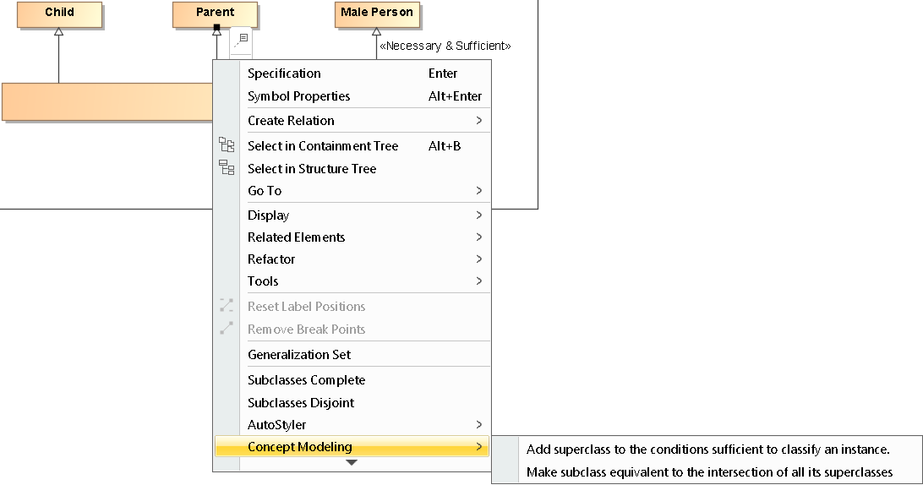The width and height of the screenshot is (923, 485).
Task: Click the small note icon beside Parent
Action: pos(243,39)
